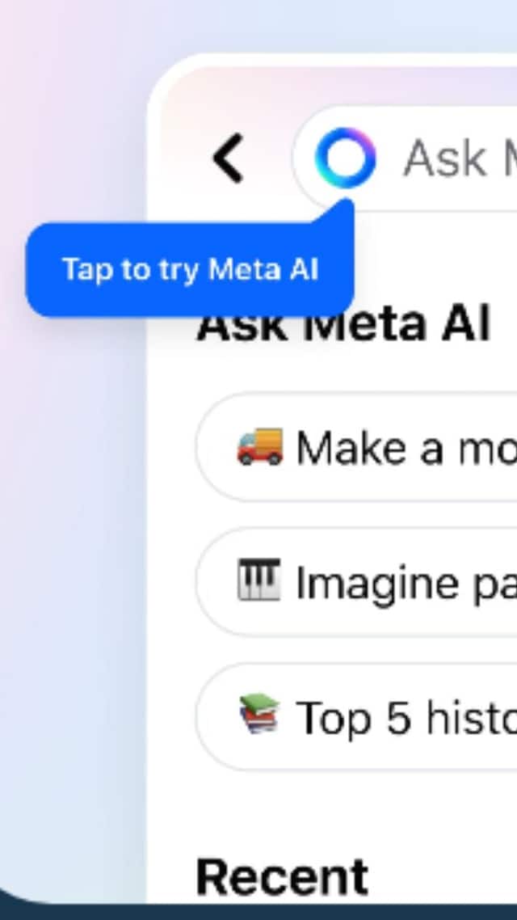Choose the 'Imagine pa…' suggestion chip

pyautogui.click(x=356, y=581)
